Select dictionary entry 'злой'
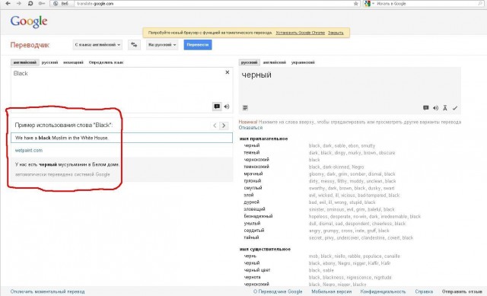 click(x=249, y=195)
